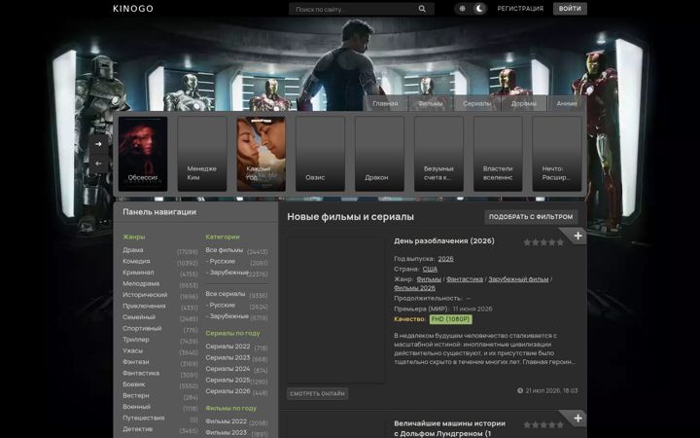Click the carousel next arrow

coord(98,144)
